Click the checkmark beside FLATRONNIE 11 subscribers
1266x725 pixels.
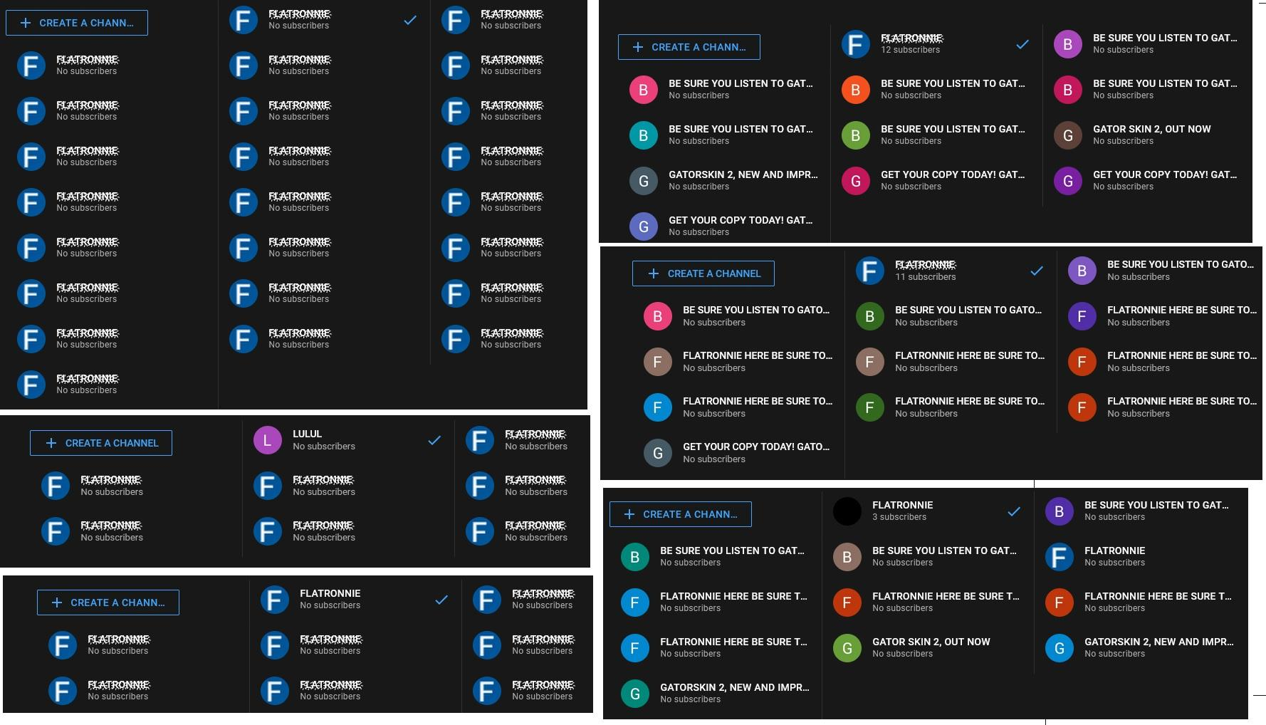pos(1037,271)
